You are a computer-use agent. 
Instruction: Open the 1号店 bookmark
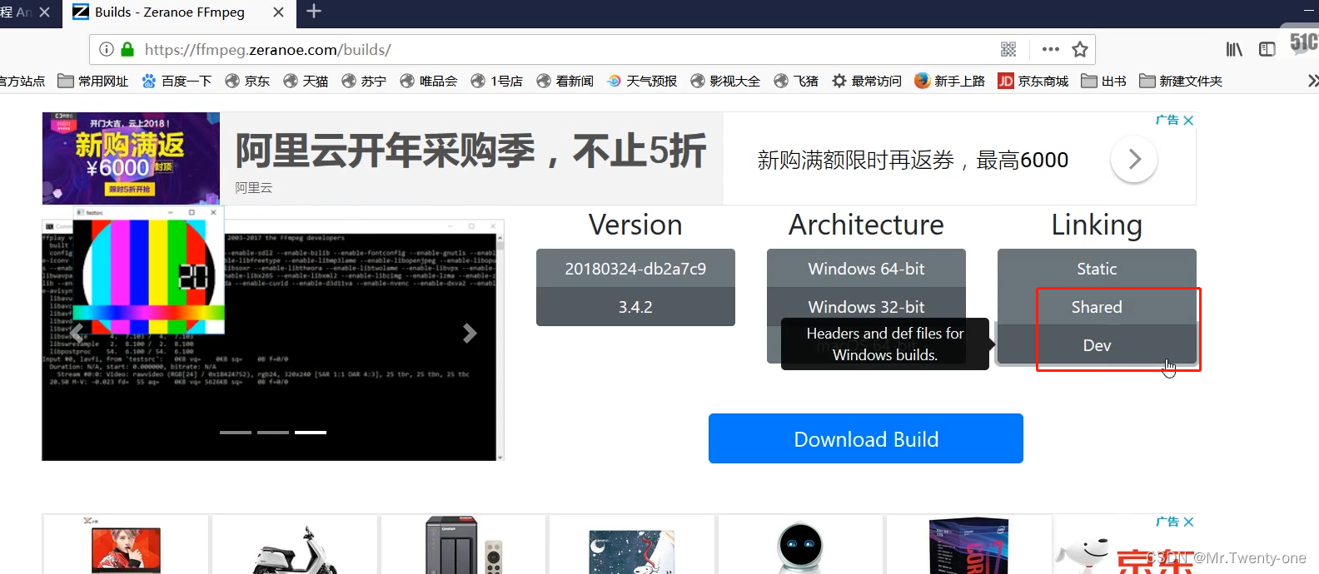pyautogui.click(x=497, y=81)
